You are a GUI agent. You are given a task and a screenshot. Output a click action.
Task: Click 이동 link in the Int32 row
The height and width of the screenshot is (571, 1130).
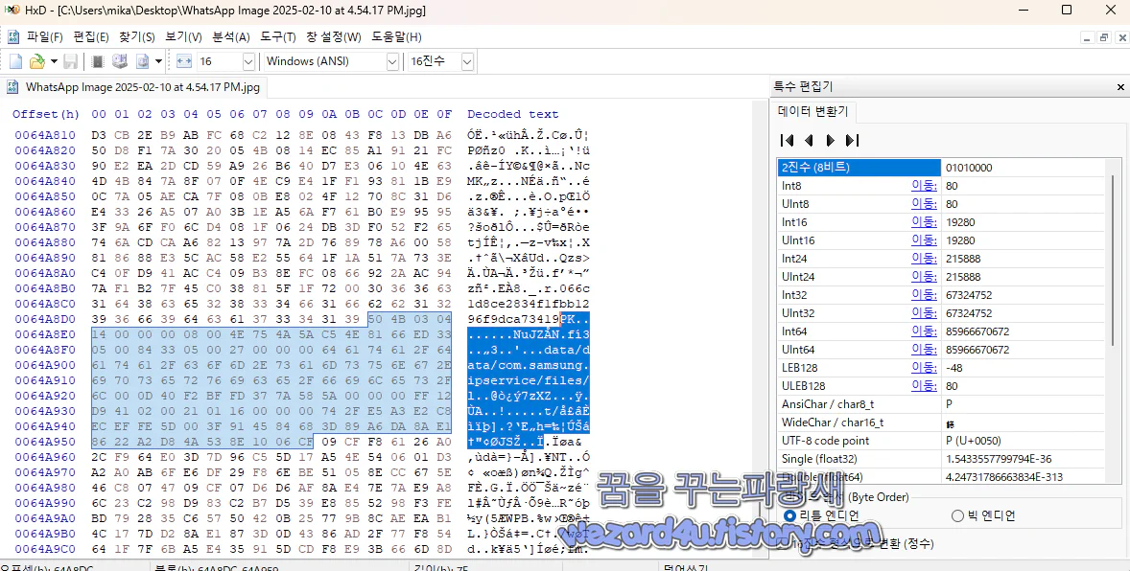pyautogui.click(x=925, y=294)
